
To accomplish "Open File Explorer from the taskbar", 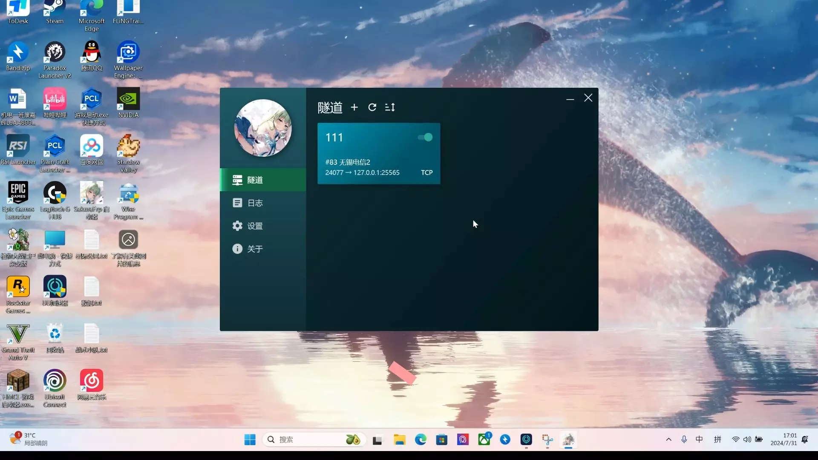I will pos(399,440).
